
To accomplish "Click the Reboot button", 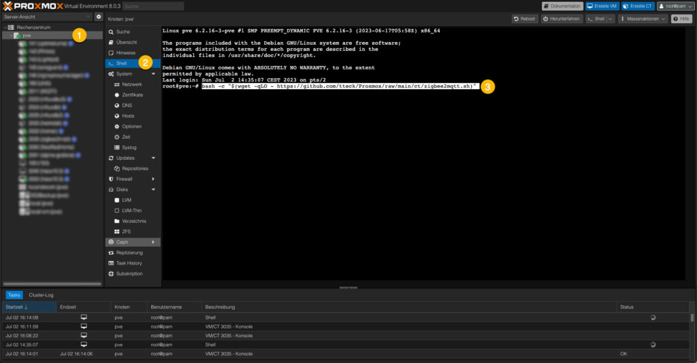I will [525, 18].
